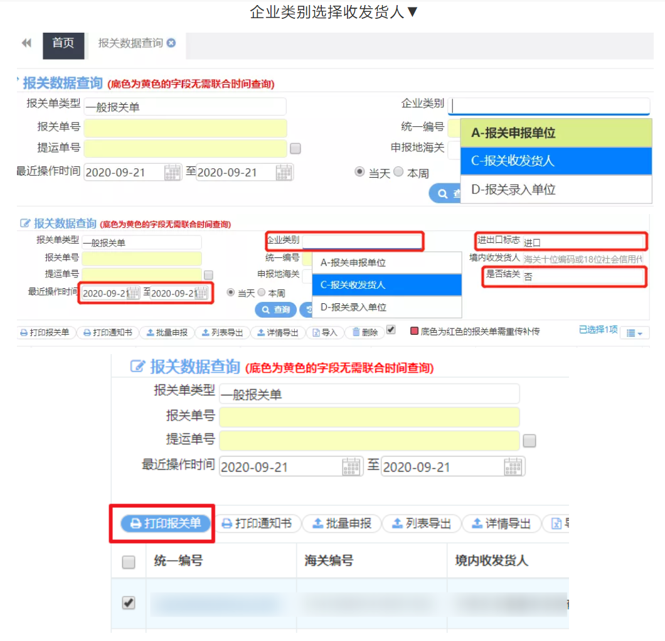Select the 报关数据查询 tab label
This screenshot has width=665, height=641.
pos(130,43)
